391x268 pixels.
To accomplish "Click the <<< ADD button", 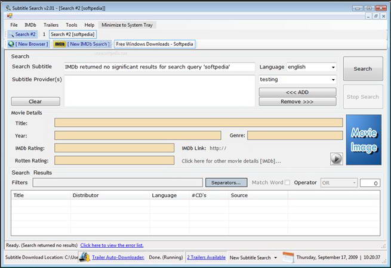I will tap(297, 92).
